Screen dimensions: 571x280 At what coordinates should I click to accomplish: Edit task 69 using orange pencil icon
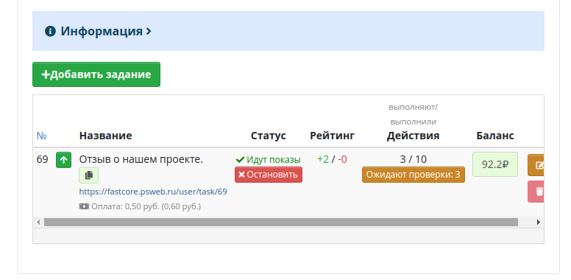point(536,165)
